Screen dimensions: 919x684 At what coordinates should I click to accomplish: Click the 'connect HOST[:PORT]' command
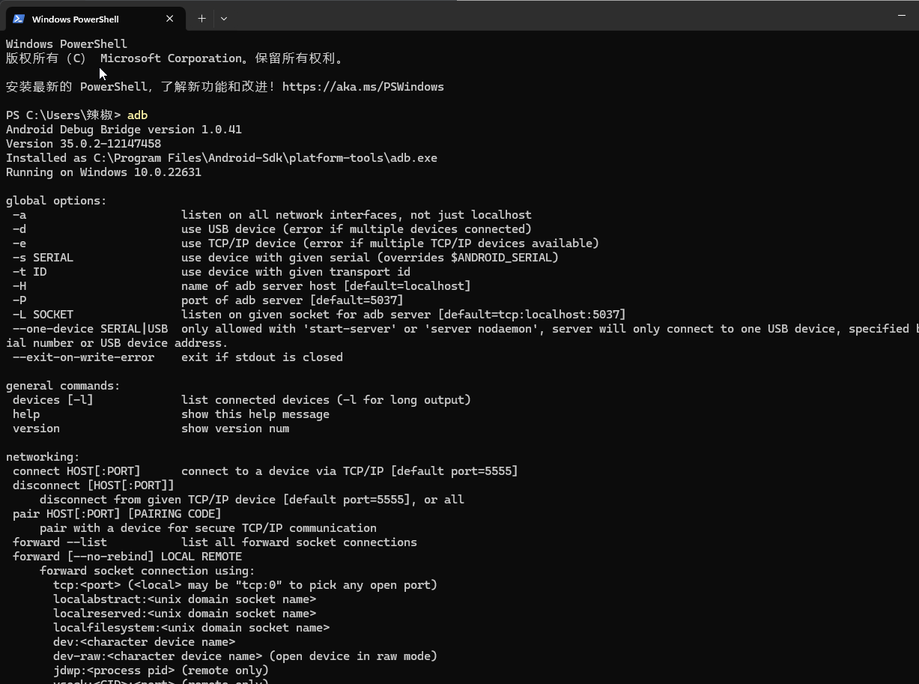click(76, 471)
